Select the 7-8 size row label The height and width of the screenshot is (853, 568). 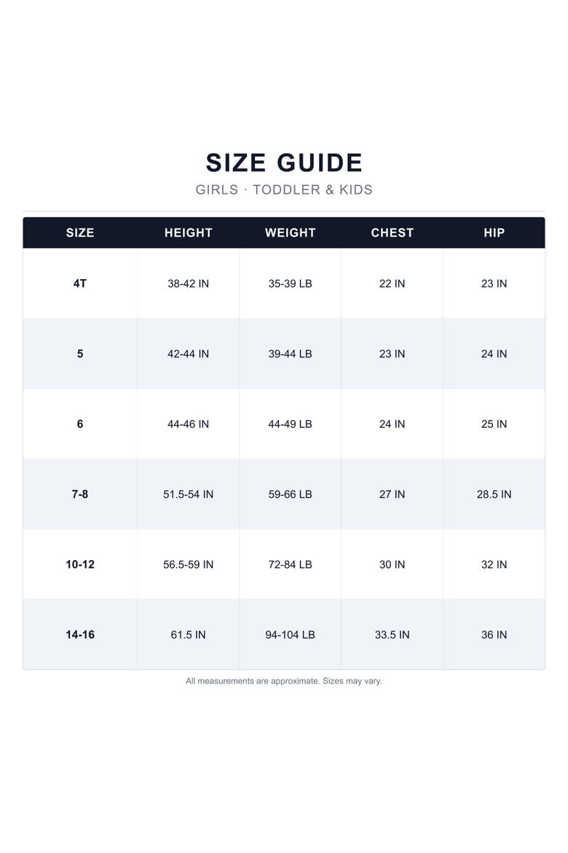coord(80,494)
